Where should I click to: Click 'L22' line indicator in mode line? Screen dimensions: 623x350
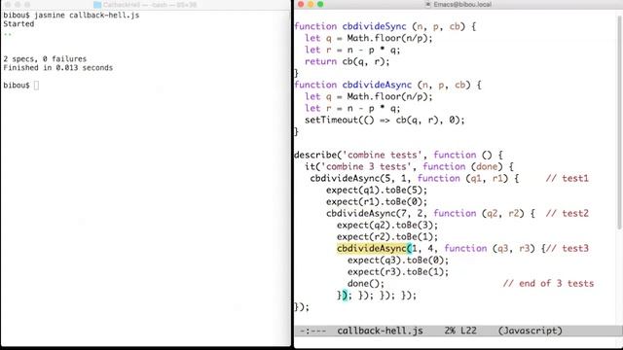click(468, 331)
